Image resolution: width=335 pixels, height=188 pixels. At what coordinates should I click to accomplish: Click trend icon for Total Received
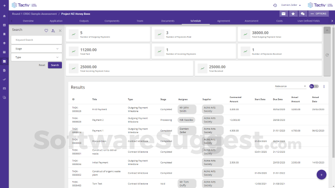tap(202, 69)
